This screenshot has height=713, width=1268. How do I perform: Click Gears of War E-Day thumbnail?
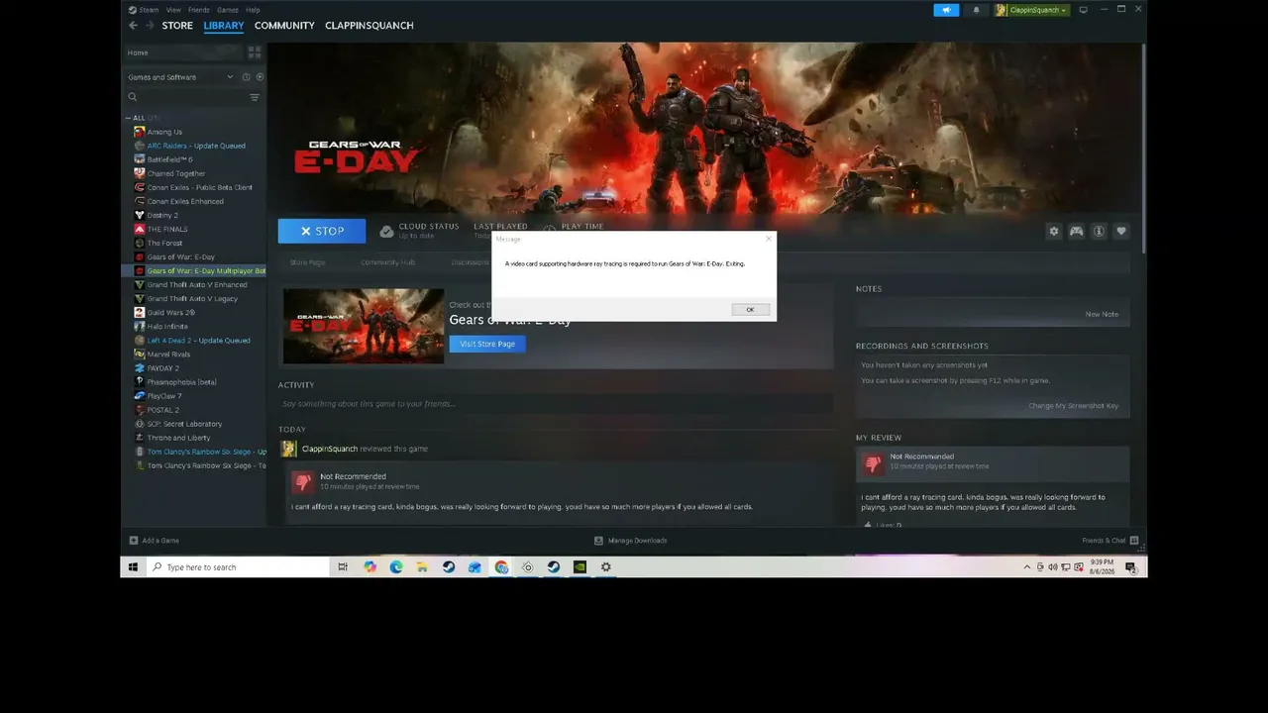[x=364, y=326]
